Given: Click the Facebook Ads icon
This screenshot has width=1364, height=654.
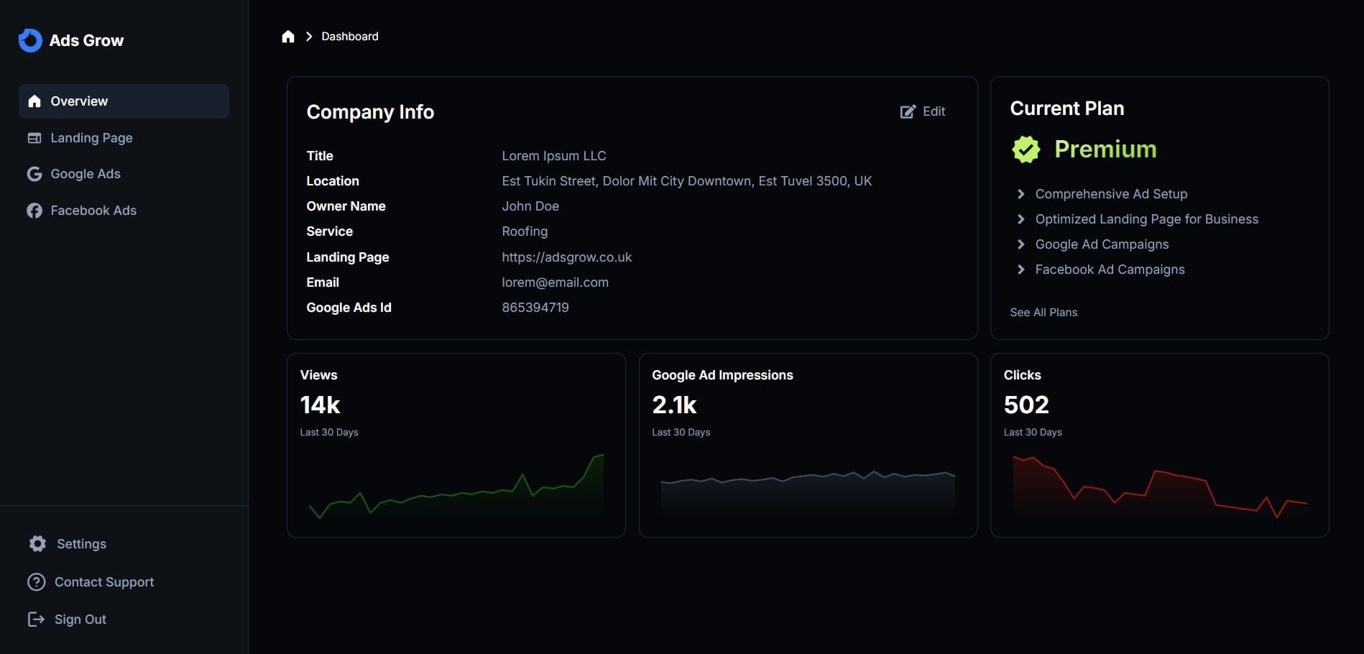Looking at the screenshot, I should [x=34, y=210].
